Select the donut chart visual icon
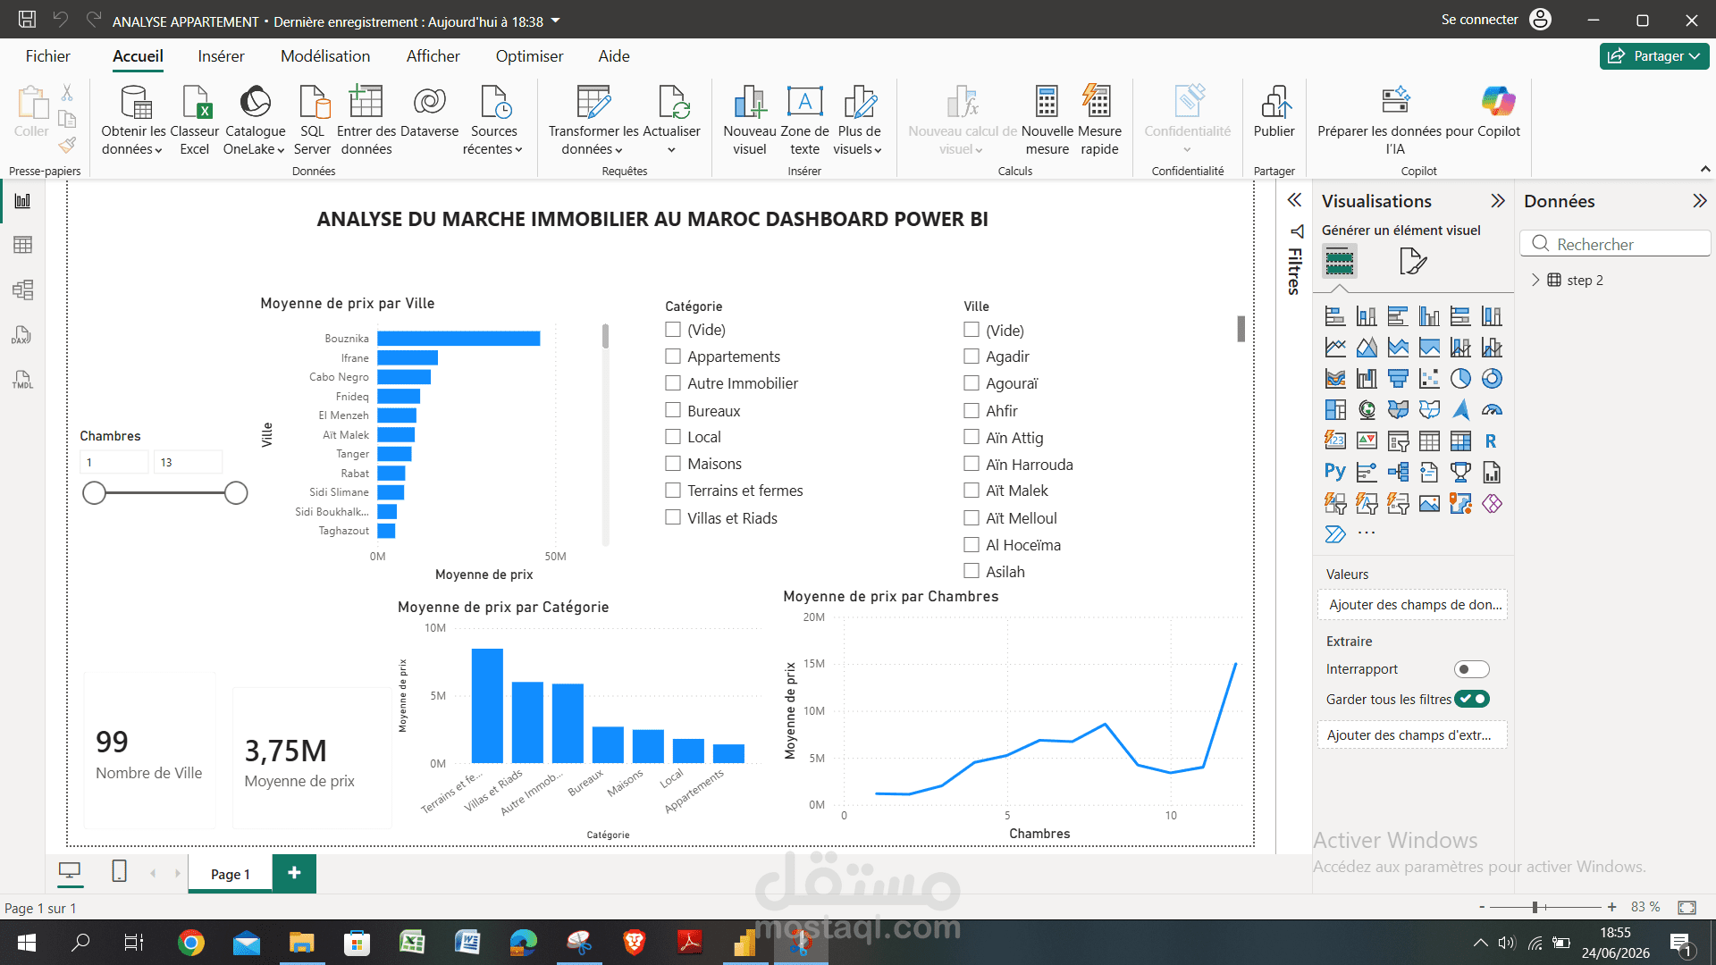This screenshot has width=1716, height=965. click(1492, 379)
